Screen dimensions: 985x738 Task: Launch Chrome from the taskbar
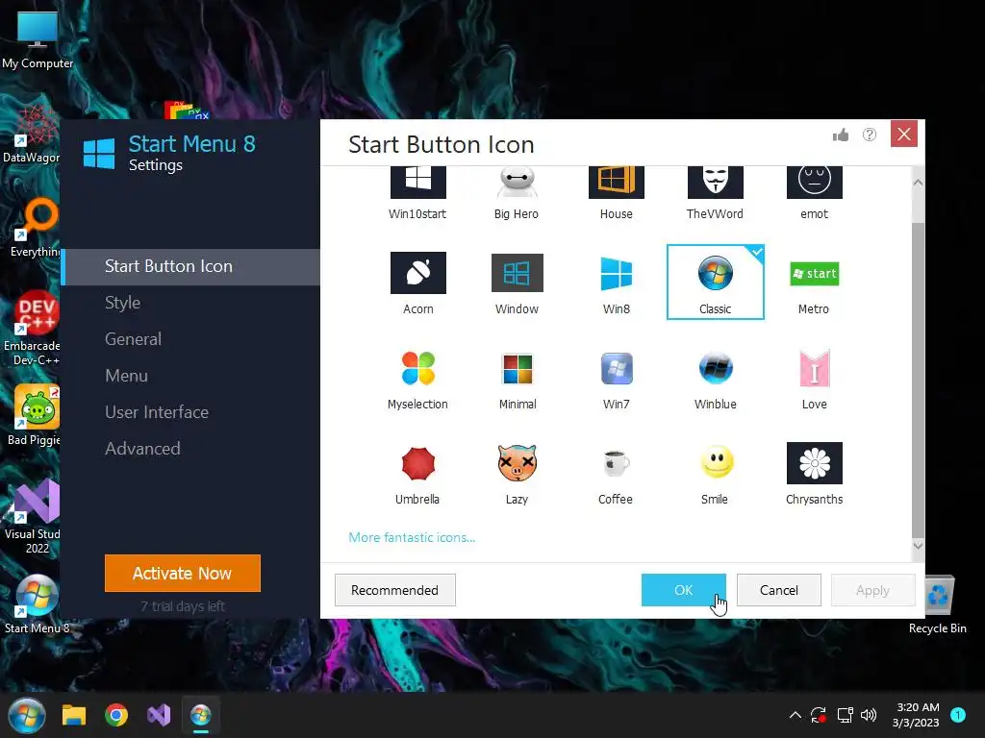tap(116, 715)
